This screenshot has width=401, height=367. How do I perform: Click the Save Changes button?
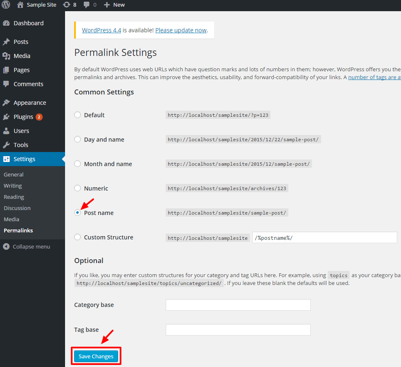coord(96,356)
